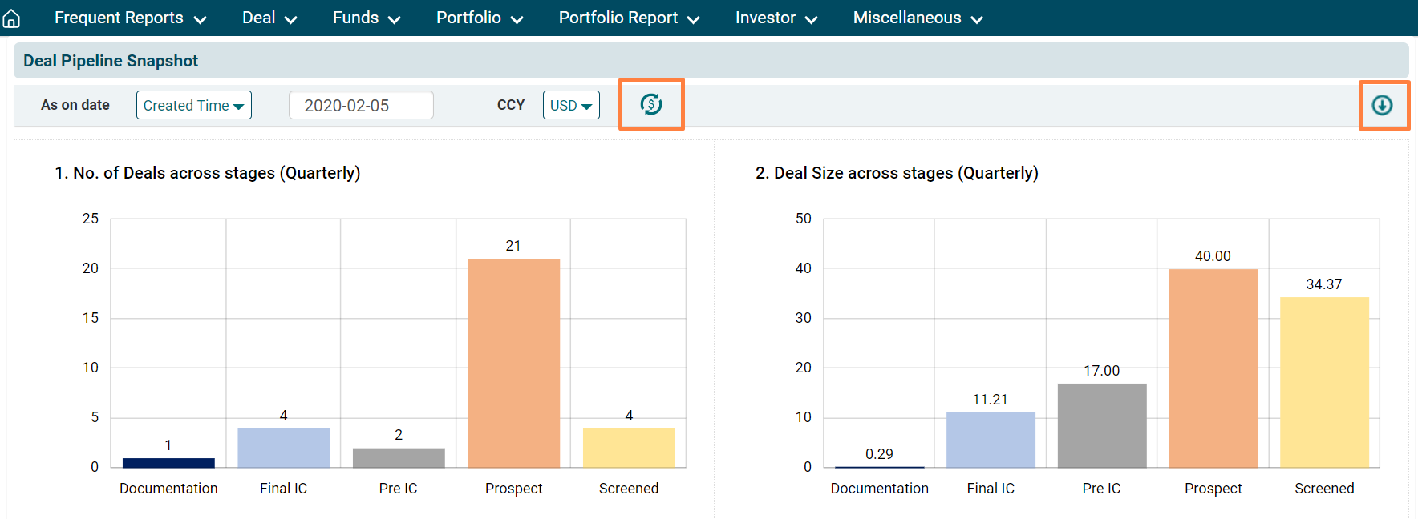Open the Investor menu

pos(776,18)
